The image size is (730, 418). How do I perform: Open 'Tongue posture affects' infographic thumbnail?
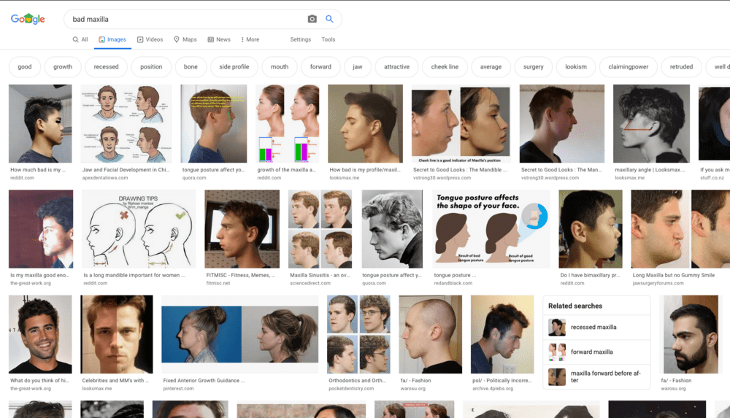tap(491, 229)
